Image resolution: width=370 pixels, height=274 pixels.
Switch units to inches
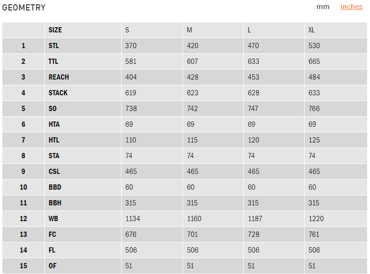[x=351, y=7]
